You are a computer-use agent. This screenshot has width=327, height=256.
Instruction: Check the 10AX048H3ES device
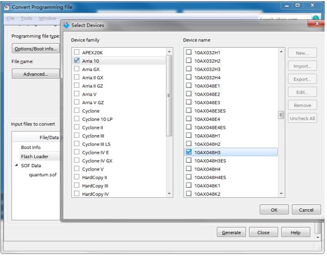pyautogui.click(x=189, y=160)
